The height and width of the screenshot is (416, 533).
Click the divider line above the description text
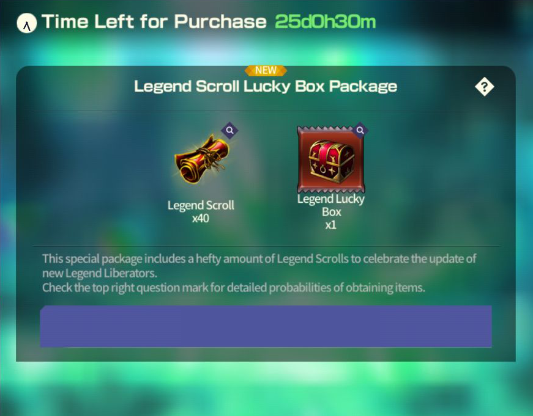click(x=266, y=246)
